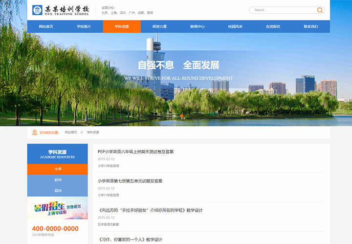Visit the 校园风采 navigation item
This screenshot has height=244, width=352.
point(235,26)
